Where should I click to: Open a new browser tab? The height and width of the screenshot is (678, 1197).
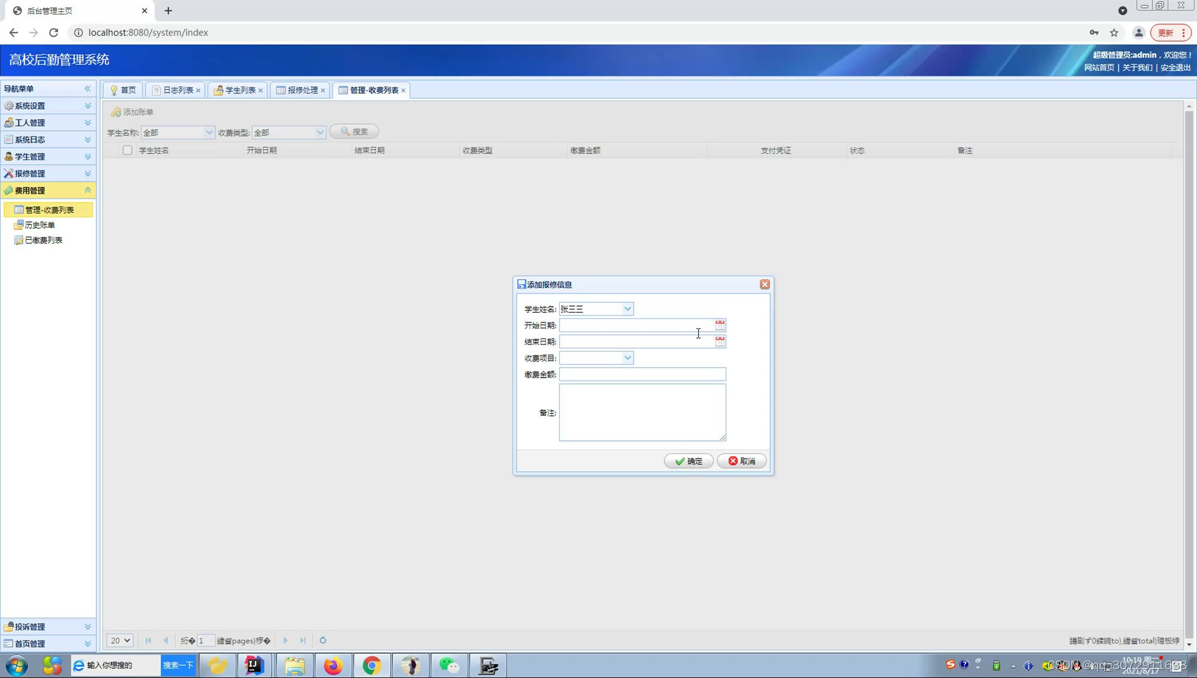coord(168,11)
